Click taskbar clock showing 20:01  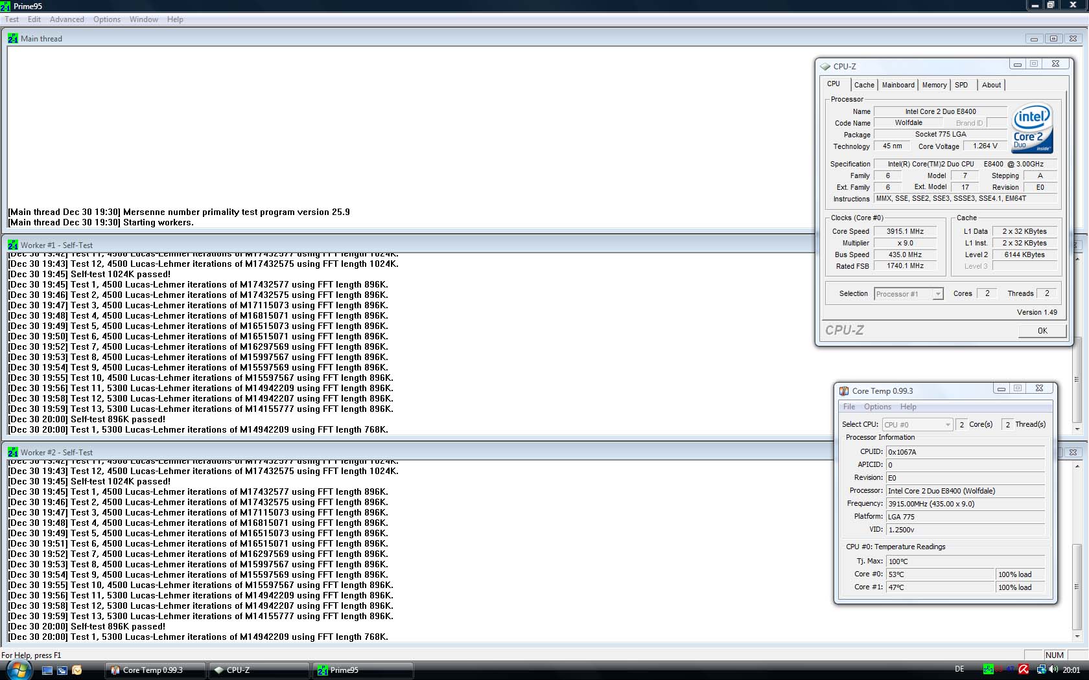[1071, 670]
